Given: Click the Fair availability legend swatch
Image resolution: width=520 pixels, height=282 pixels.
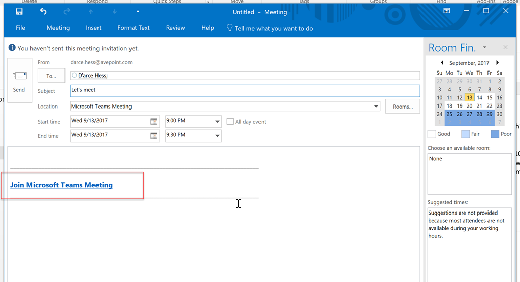Looking at the screenshot, I should (x=465, y=134).
